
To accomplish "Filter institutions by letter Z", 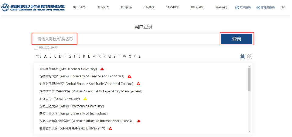I will click(139, 57).
